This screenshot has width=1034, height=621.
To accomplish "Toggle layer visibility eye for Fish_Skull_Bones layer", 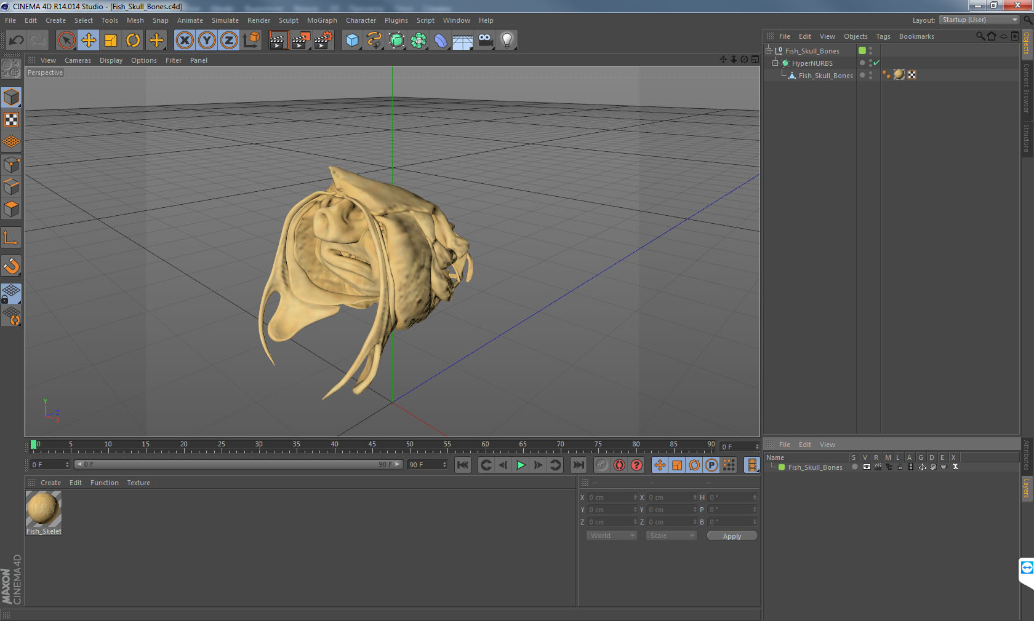I will 867,467.
